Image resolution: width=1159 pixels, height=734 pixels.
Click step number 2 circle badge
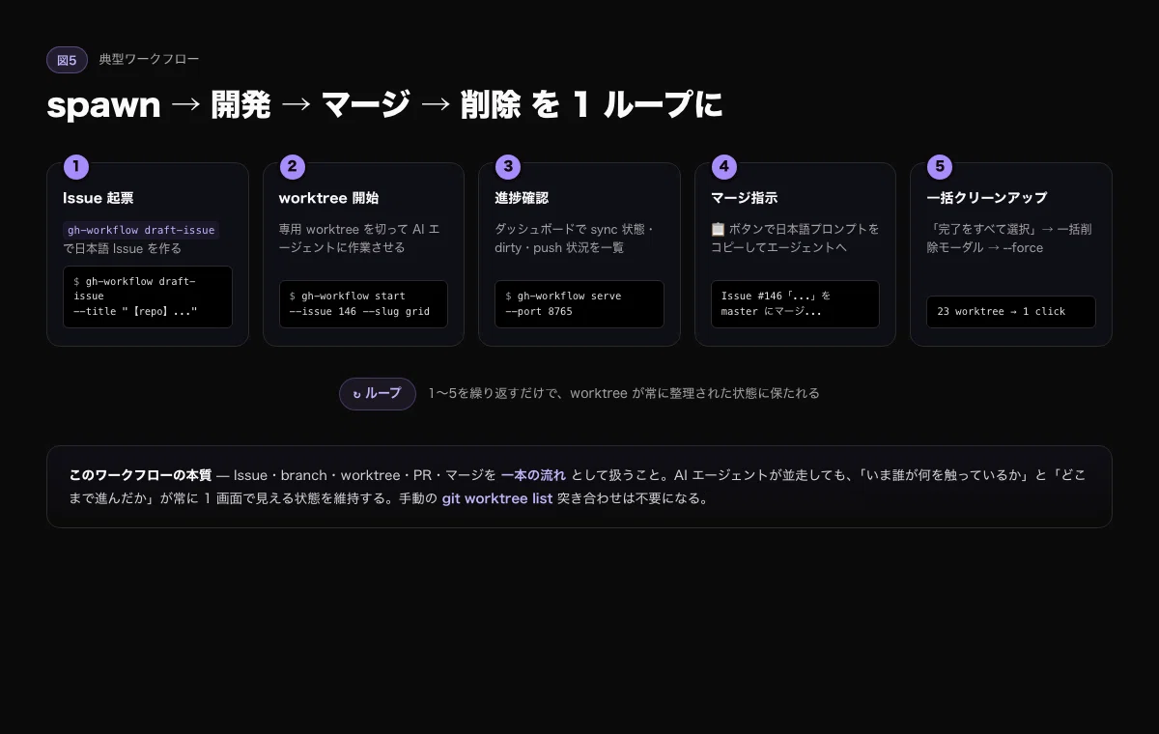tap(292, 167)
